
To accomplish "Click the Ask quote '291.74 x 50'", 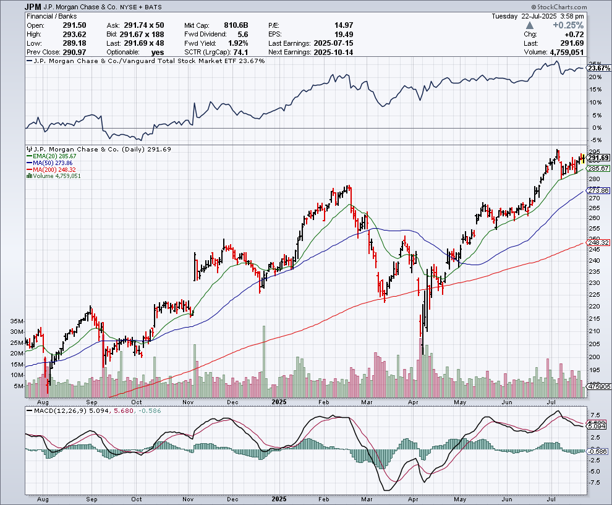I will 144,25.
